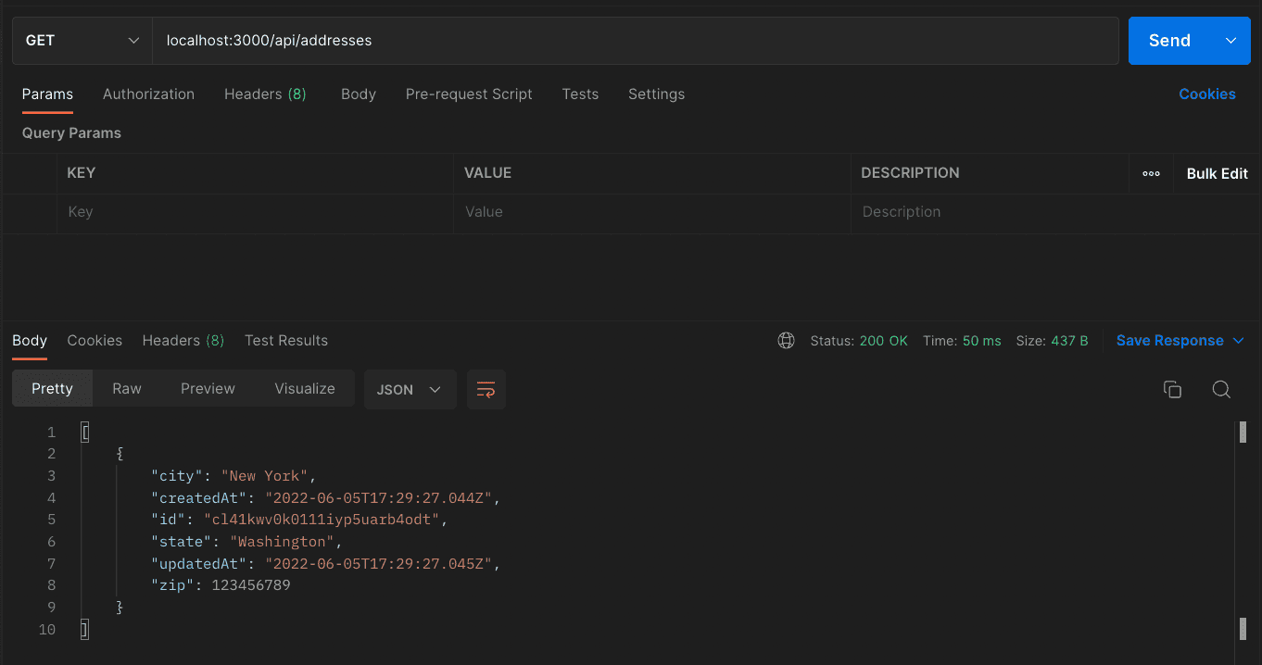Switch to the Preview view
Viewport: 1262px width, 665px height.
(208, 389)
